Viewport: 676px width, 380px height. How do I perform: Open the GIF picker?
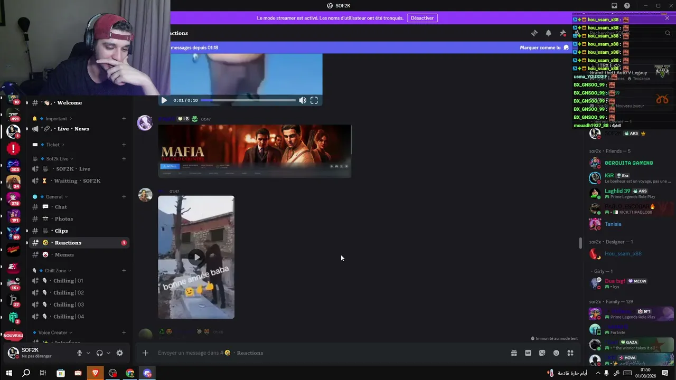pyautogui.click(x=528, y=353)
